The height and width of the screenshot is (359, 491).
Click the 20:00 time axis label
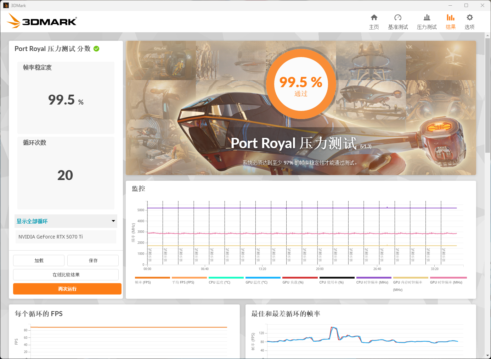tap(320, 269)
